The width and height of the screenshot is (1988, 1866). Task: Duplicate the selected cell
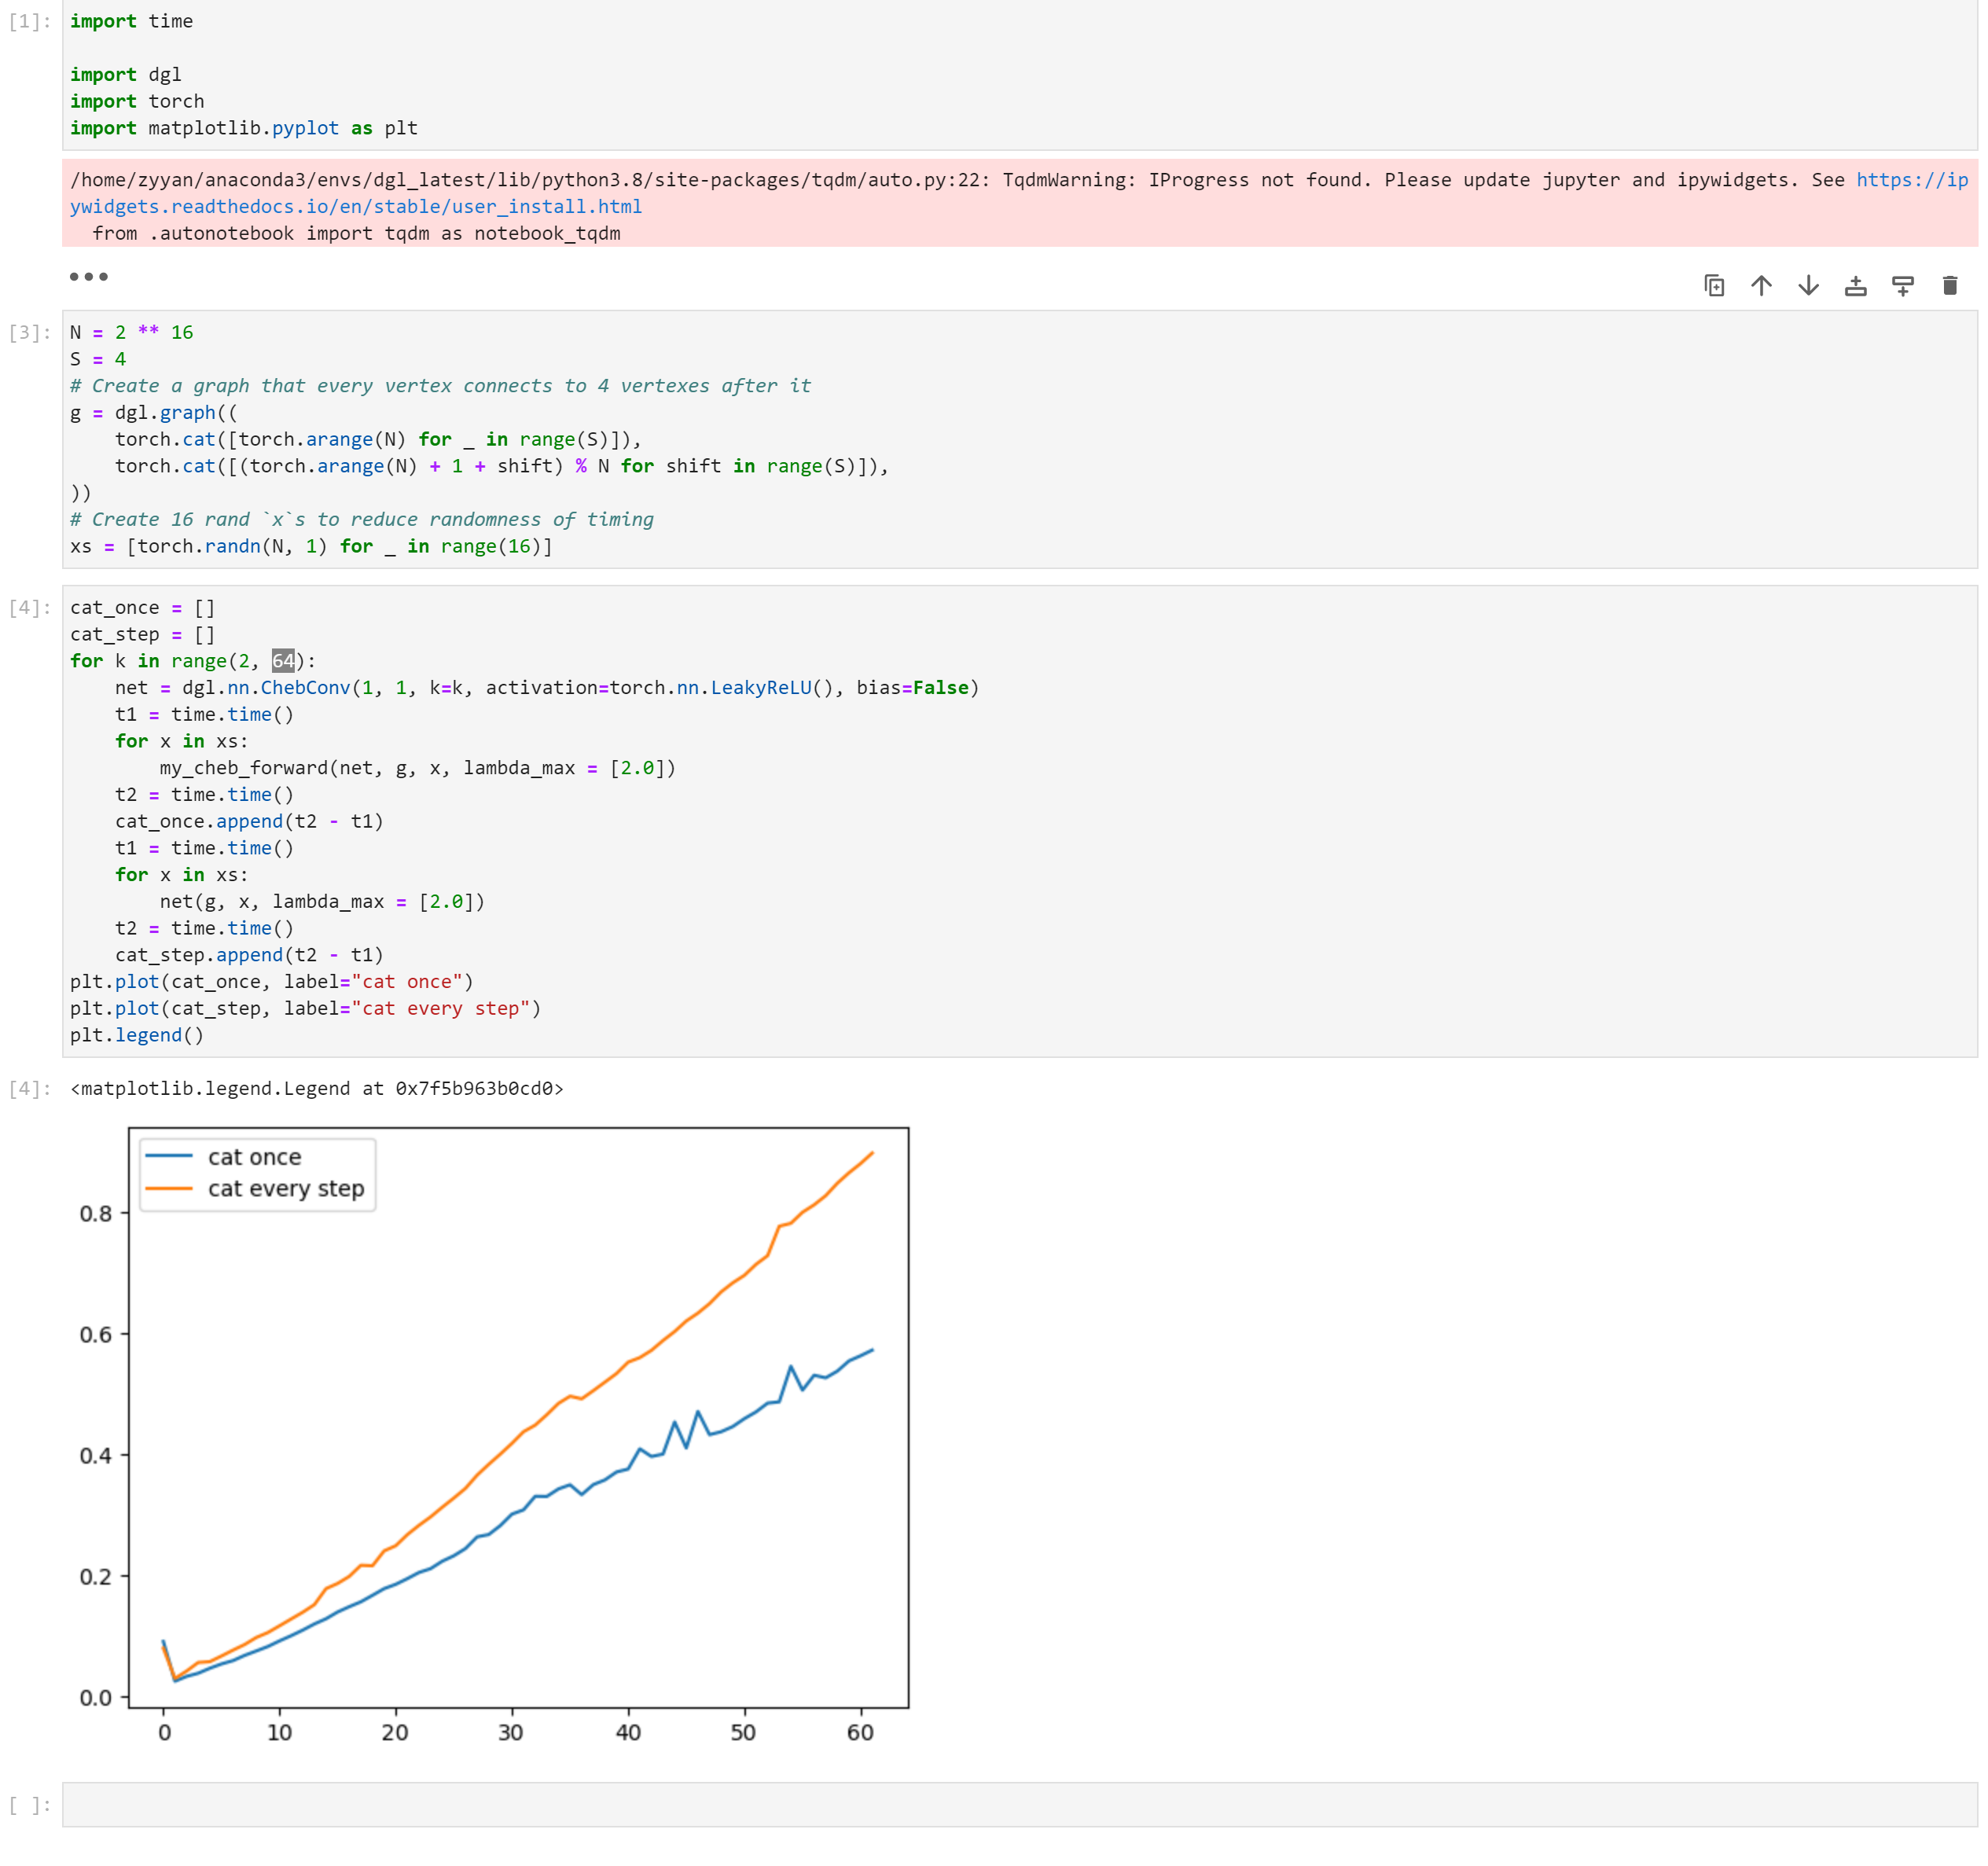tap(1716, 285)
